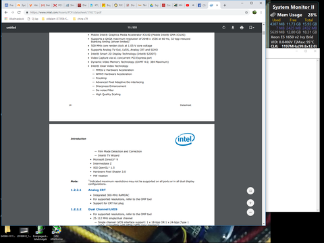The width and height of the screenshot is (324, 243).
Task: Switch to the Gmail tab
Action: (x=46, y=5)
